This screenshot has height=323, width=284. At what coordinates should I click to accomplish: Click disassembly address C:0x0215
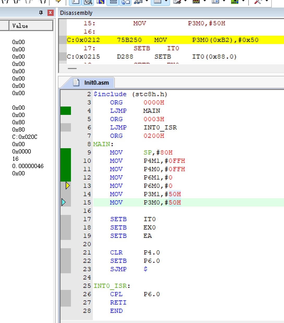point(83,57)
